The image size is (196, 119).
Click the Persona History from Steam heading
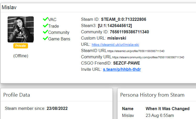[x=152, y=95]
